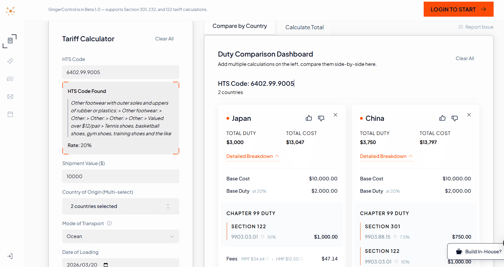Open date picker calendar icon
Image resolution: width=504 pixels, height=267 pixels.
point(106,265)
